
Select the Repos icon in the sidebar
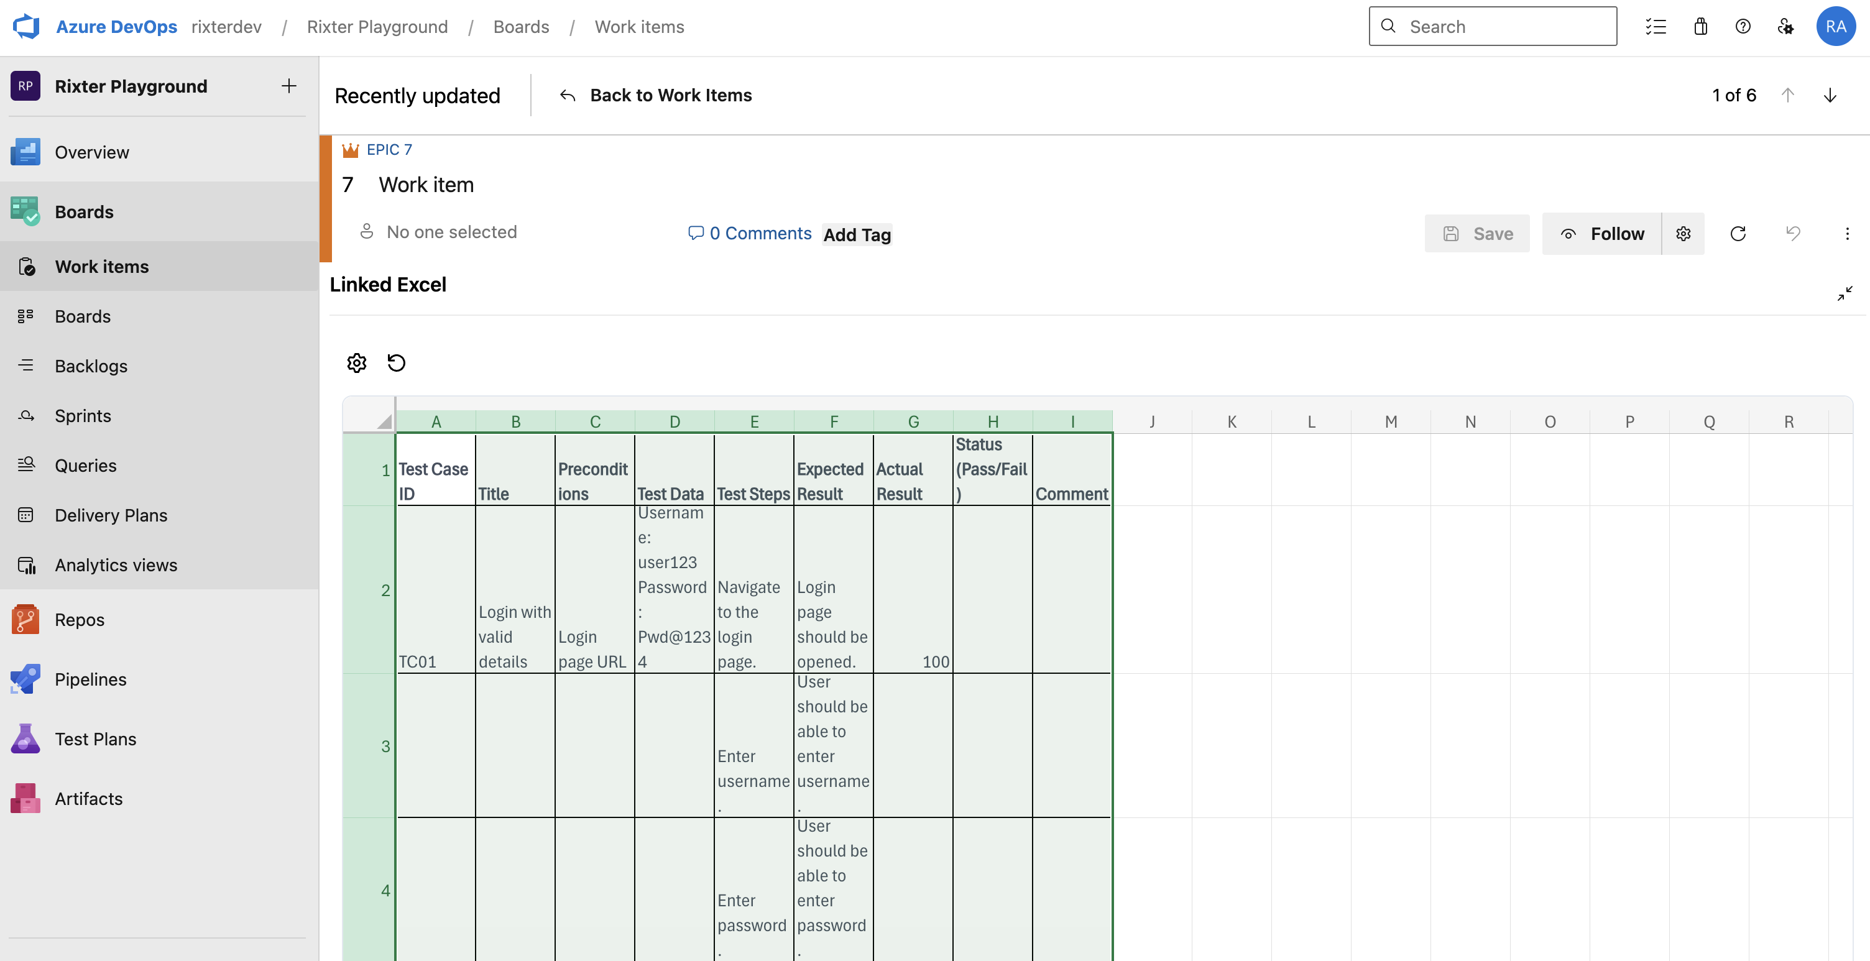pos(25,619)
